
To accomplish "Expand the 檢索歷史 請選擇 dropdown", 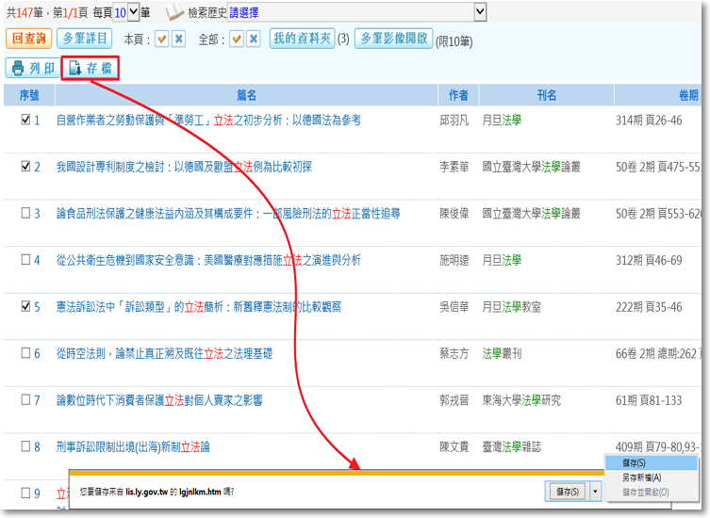I will coord(480,12).
